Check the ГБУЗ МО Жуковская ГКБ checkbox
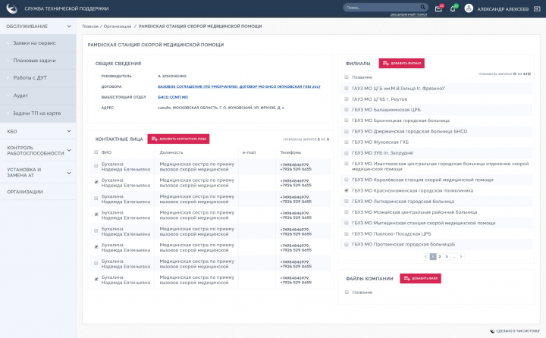The height and width of the screenshot is (338, 546). point(347,142)
